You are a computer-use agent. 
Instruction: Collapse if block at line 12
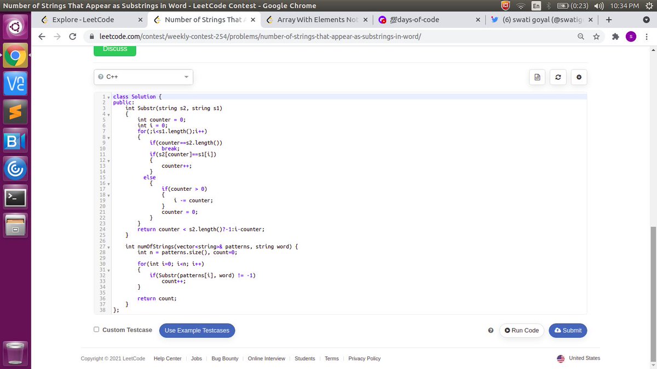click(108, 161)
